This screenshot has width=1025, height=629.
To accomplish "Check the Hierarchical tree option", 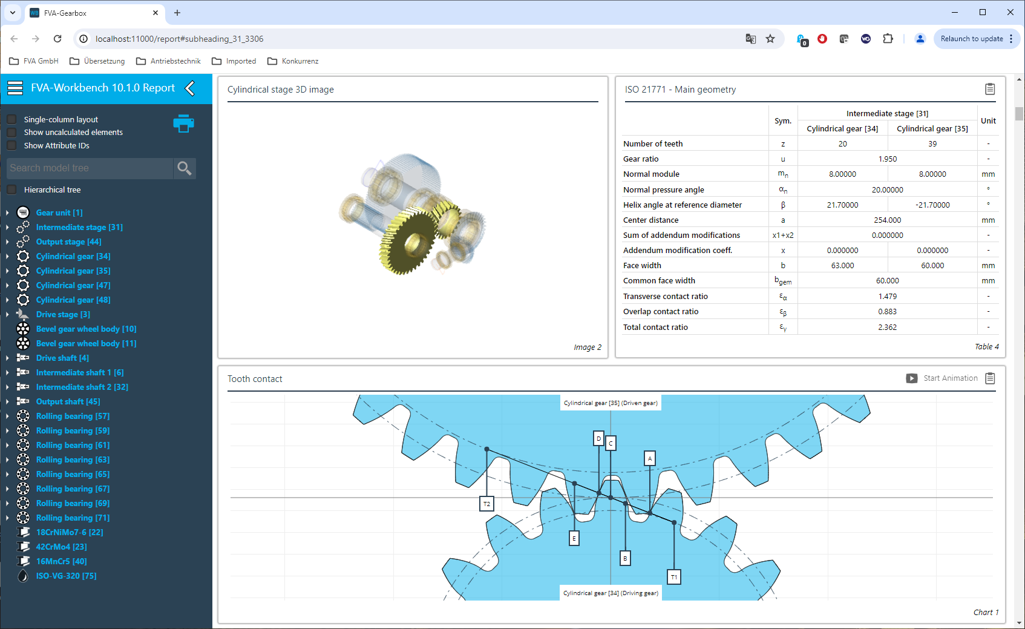I will tap(11, 190).
